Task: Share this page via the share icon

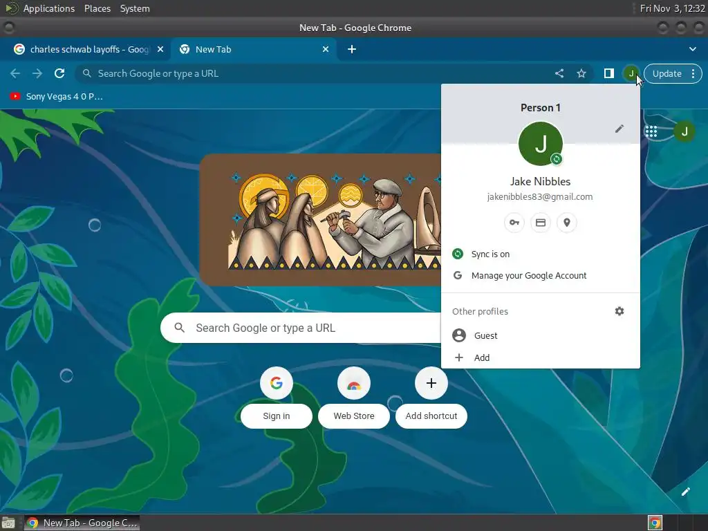Action: tap(559, 73)
